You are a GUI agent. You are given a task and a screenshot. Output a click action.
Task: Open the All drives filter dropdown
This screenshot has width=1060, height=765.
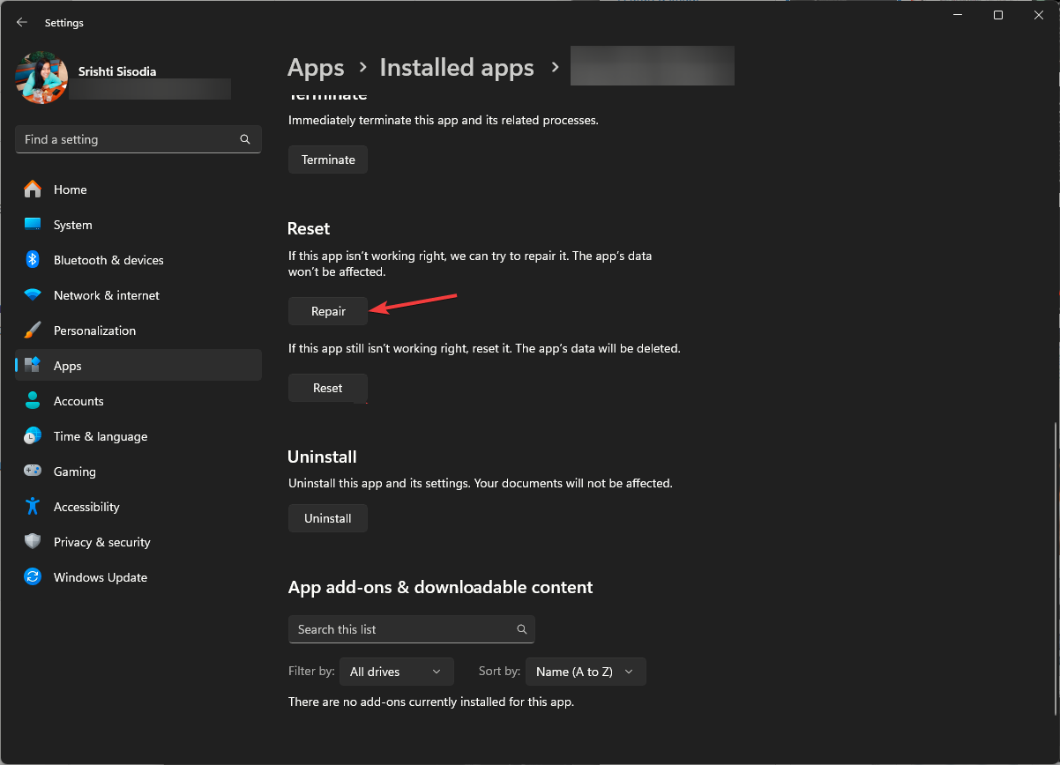coord(396,672)
